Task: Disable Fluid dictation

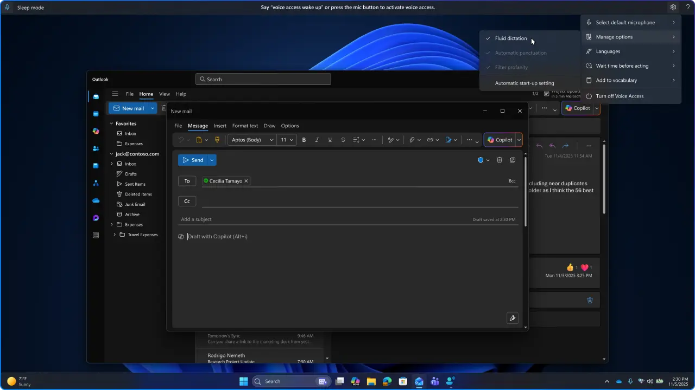Action: (x=510, y=38)
